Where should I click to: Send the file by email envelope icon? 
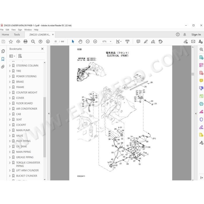[x=193, y=41]
